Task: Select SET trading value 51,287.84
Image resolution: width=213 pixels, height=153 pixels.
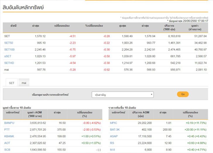Action: (x=200, y=36)
